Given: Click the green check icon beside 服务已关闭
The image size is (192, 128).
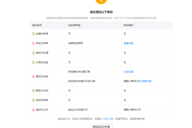Looking at the screenshot, I should [x=34, y=91].
